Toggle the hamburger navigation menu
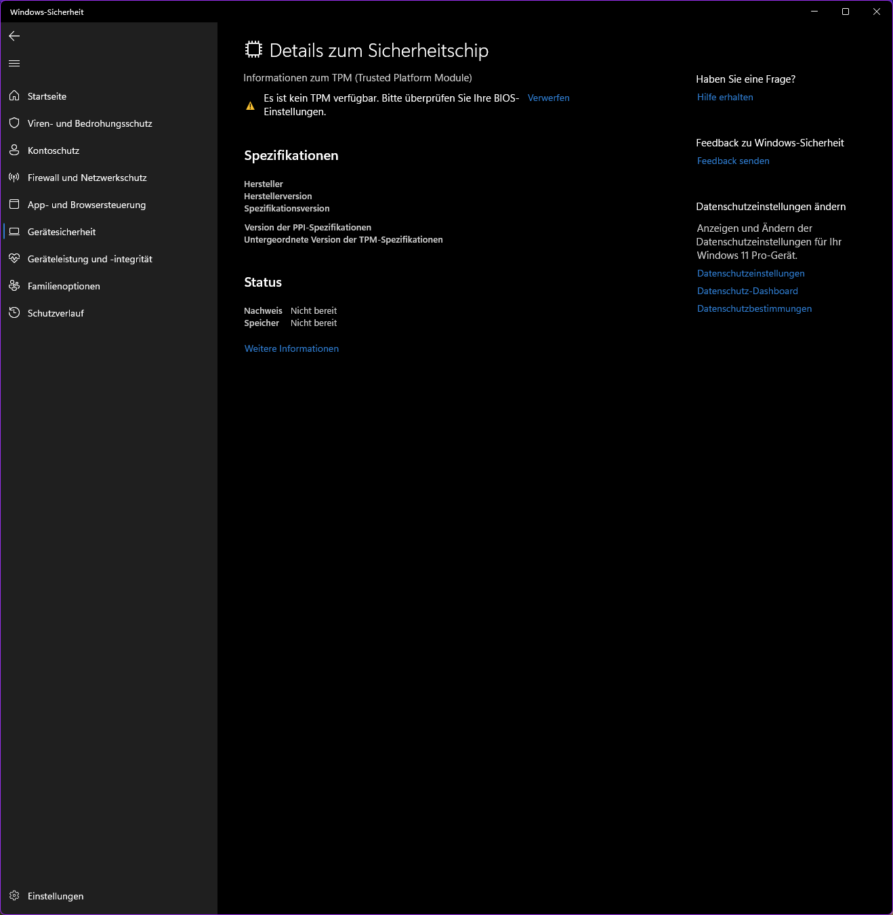893x915 pixels. [x=14, y=64]
